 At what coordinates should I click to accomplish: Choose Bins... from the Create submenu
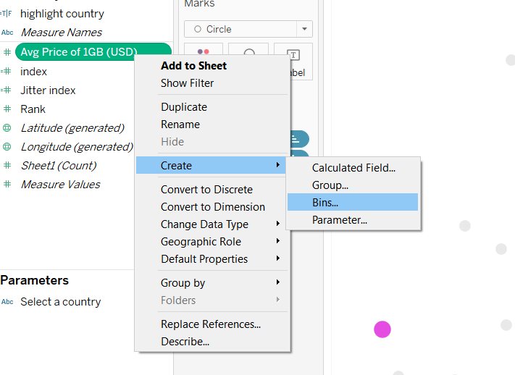coord(325,203)
